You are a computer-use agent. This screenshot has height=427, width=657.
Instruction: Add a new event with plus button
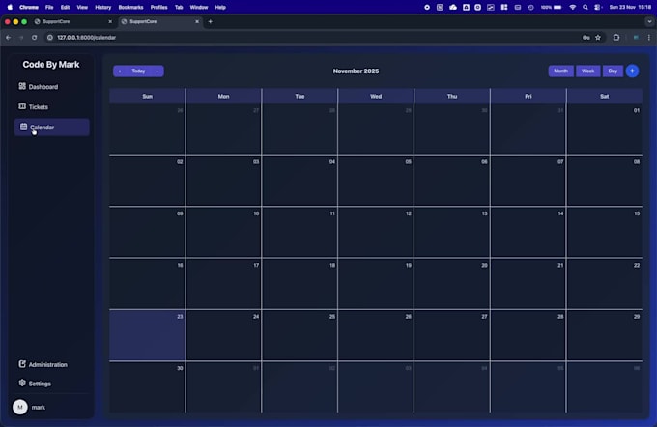(632, 71)
